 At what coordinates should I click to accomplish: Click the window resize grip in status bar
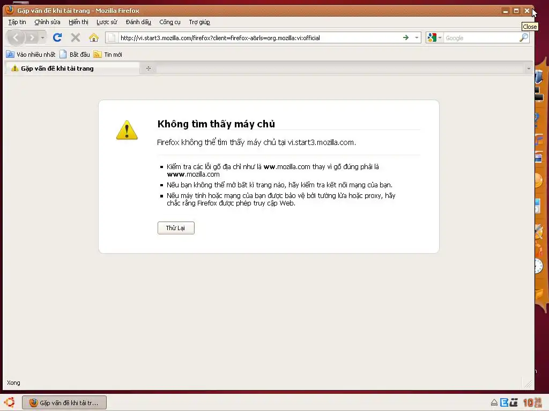coord(528,384)
